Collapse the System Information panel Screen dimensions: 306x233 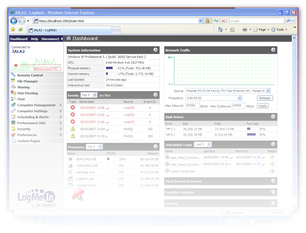coord(156,50)
